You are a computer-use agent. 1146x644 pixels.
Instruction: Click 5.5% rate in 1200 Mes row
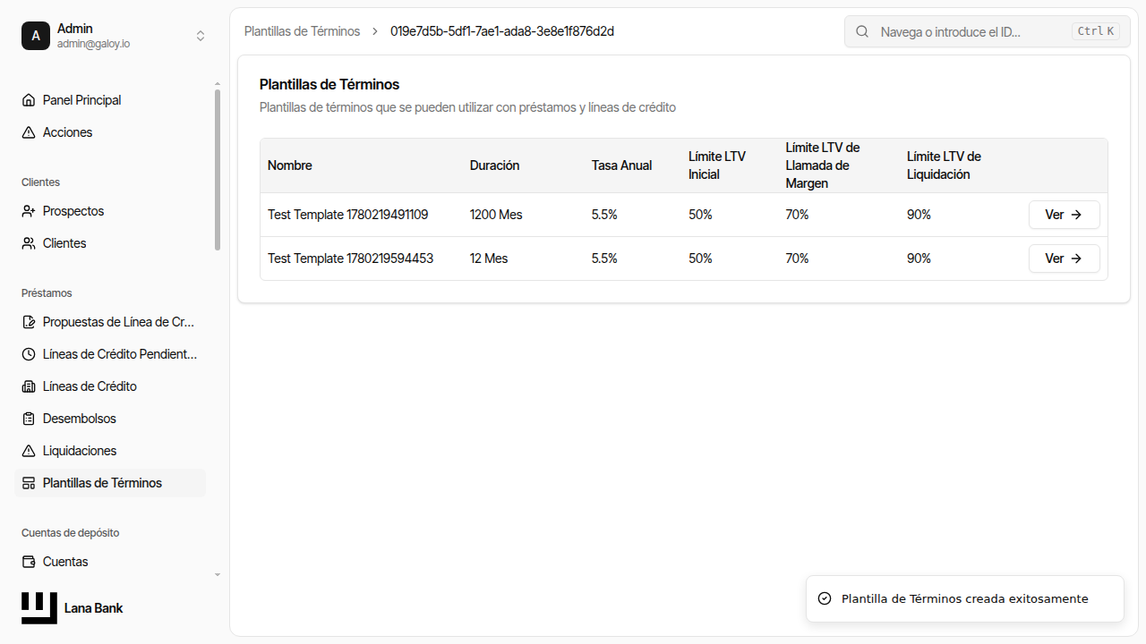click(604, 215)
